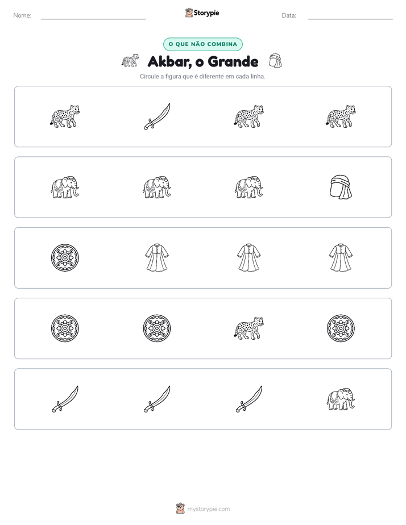Click the cheetah icon beside the title
The height and width of the screenshot is (525, 406).
tap(130, 61)
